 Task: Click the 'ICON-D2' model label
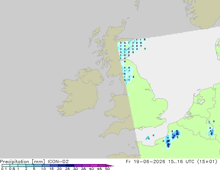[x=58, y=162]
